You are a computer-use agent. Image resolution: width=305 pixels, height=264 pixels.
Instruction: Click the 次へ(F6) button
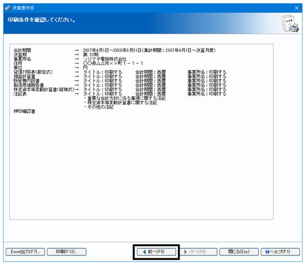(x=198, y=252)
